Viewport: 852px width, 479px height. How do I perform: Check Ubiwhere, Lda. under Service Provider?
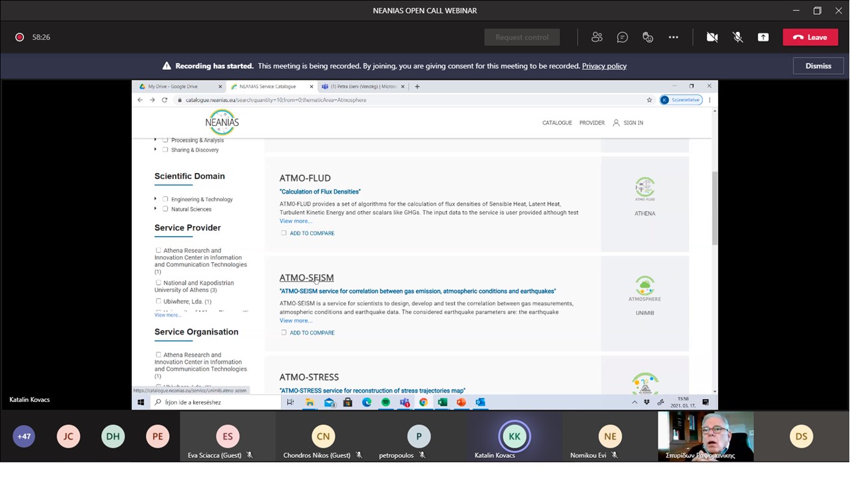coord(158,301)
